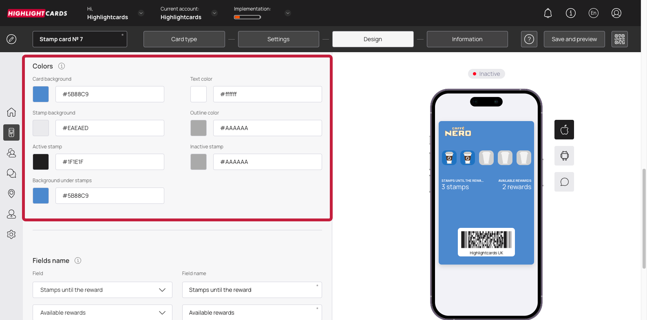Pick the Card background color swatch

(x=41, y=94)
